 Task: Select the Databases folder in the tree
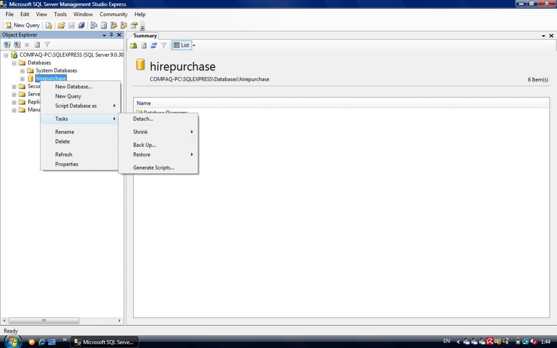click(39, 63)
